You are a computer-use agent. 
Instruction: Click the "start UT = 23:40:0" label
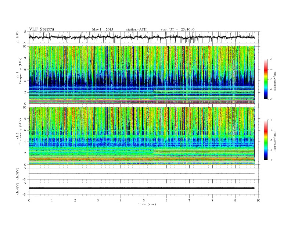[x=177, y=29]
